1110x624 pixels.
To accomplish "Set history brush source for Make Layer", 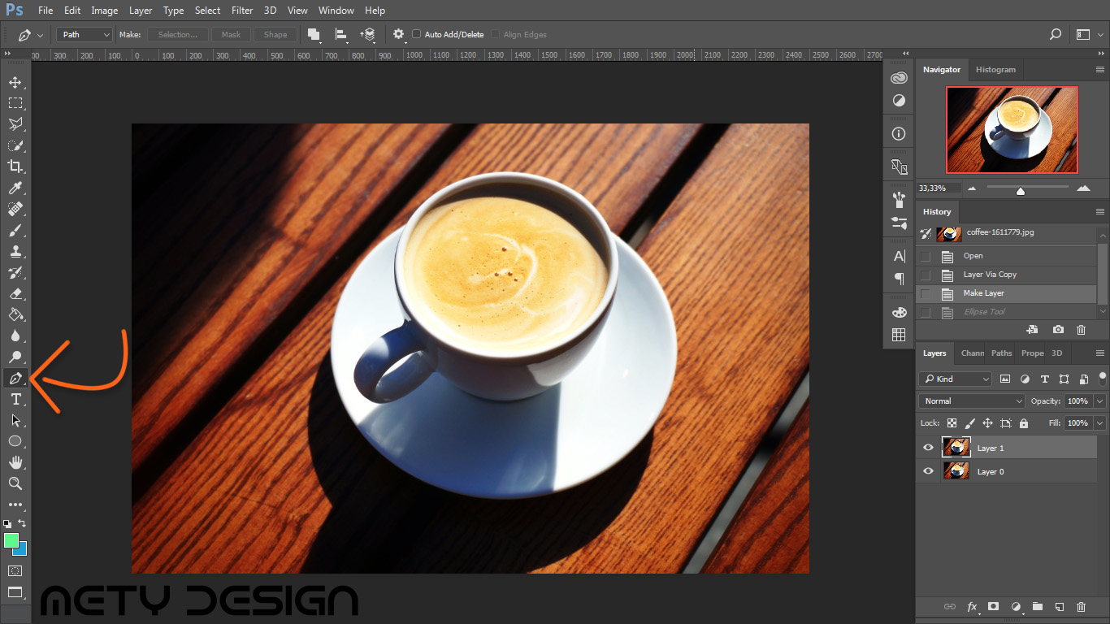I will click(926, 293).
